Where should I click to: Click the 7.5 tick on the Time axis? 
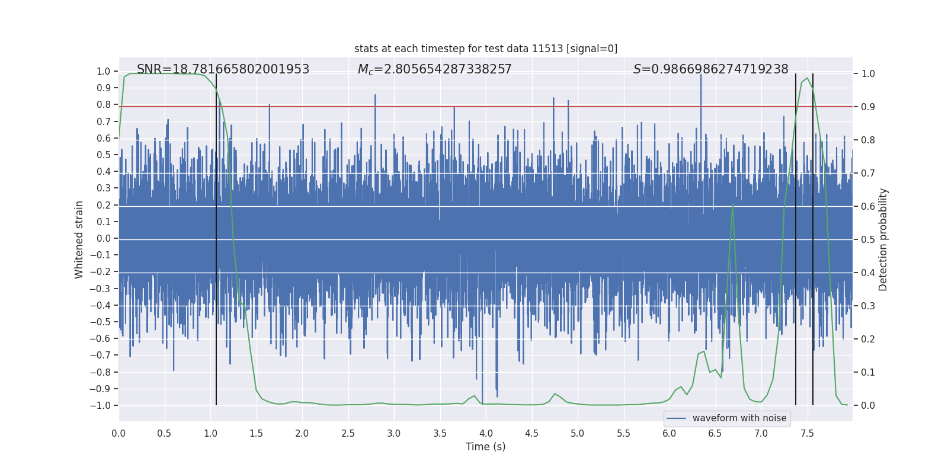pyautogui.click(x=807, y=433)
